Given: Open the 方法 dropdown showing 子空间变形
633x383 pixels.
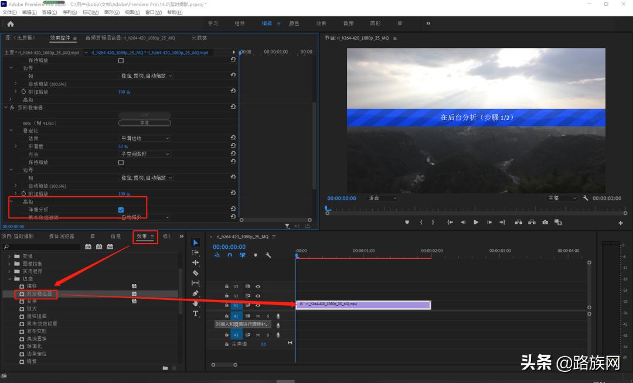Looking at the screenshot, I should point(145,153).
